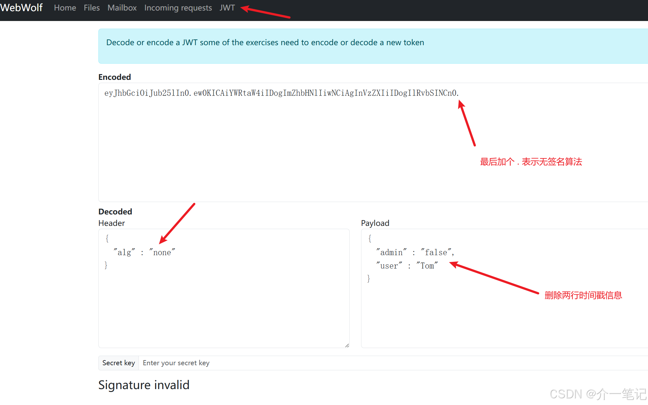
Task: Click the WebWolf brand logo
Action: [x=21, y=8]
